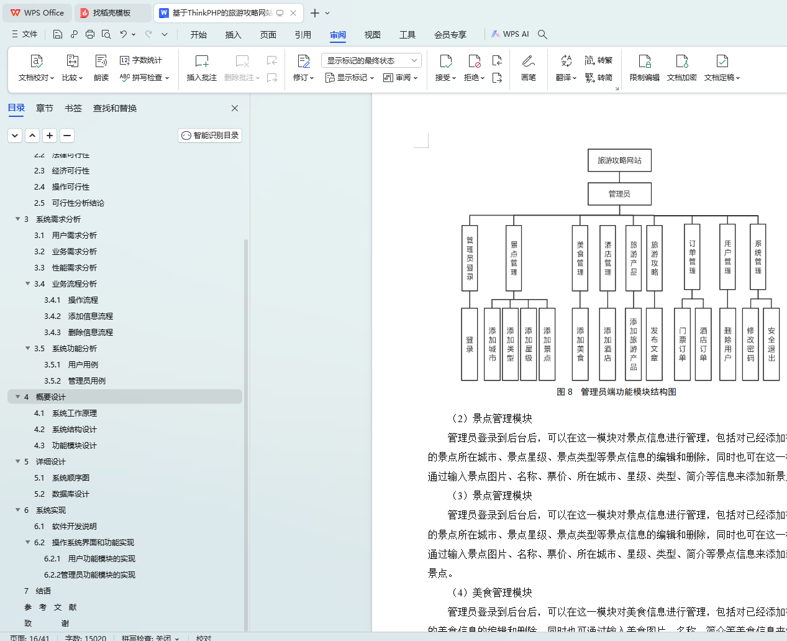The image size is (787, 641).
Task: Convert text with 转繁
Action: click(x=598, y=60)
